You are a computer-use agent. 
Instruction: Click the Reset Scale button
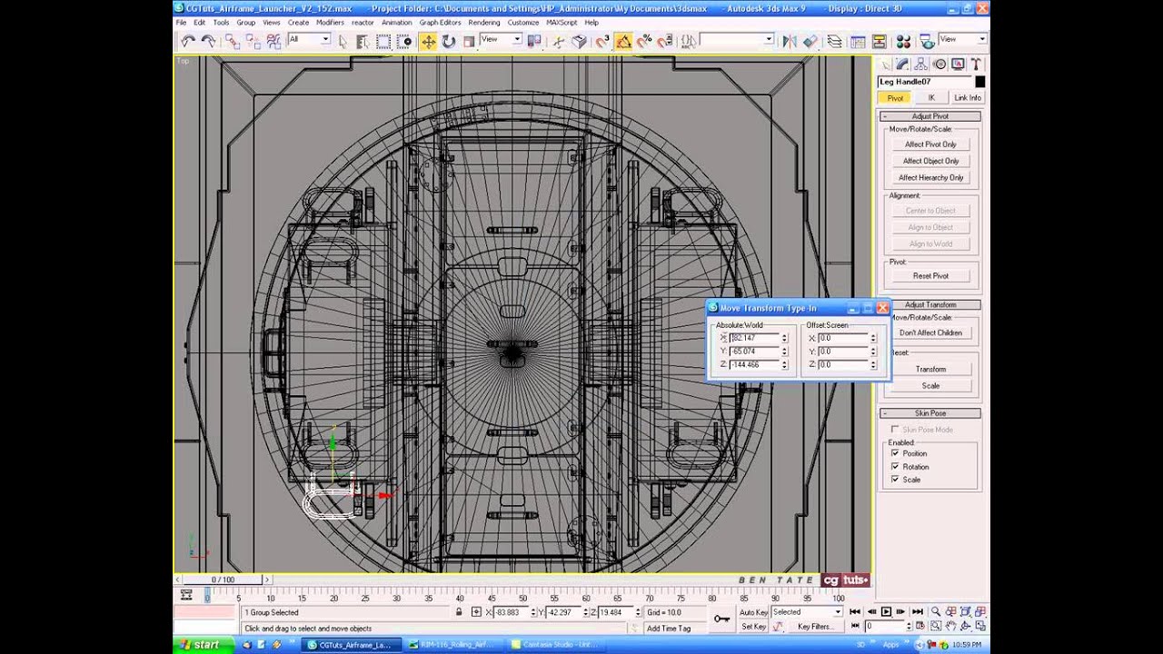tap(930, 386)
